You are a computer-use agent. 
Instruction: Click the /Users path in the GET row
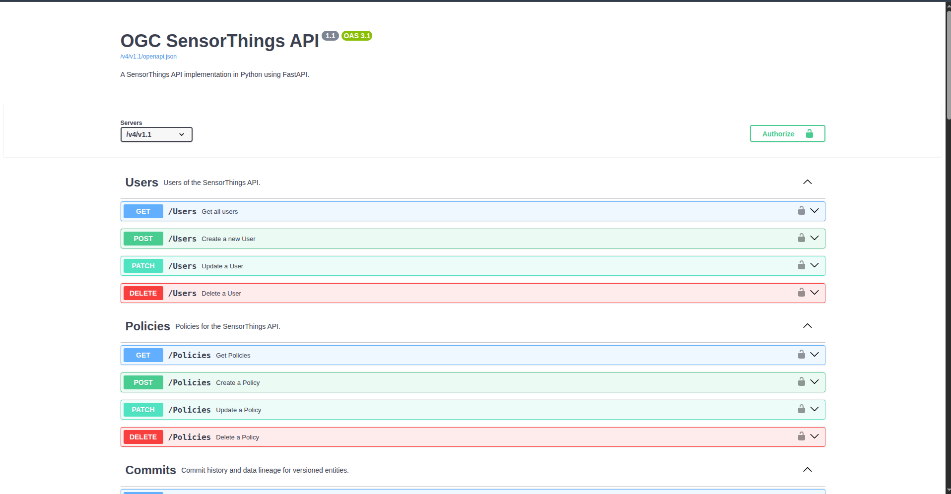tap(182, 211)
